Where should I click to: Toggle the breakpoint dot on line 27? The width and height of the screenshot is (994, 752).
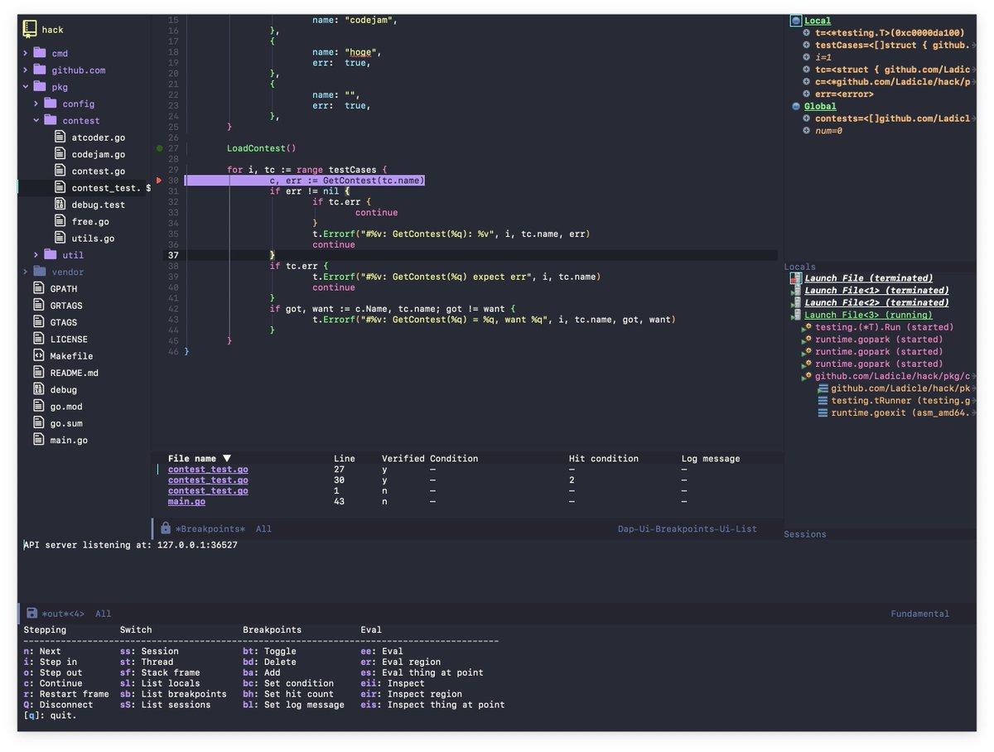160,148
